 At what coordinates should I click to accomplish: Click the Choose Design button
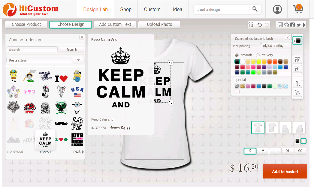pos(71,24)
